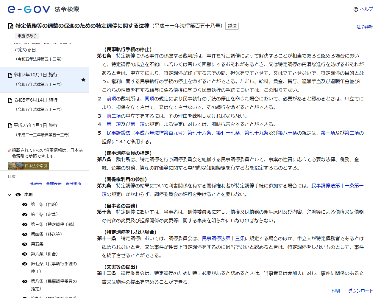Viewport: 381px width, 298px height.
Task: Select the 令和7年10月1日 施行 version
Action: click(x=44, y=80)
